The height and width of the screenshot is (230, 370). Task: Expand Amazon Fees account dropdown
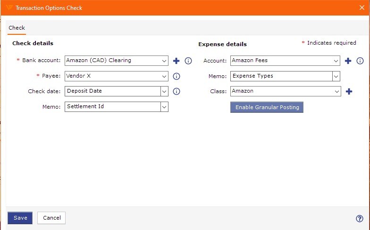tap(285, 61)
